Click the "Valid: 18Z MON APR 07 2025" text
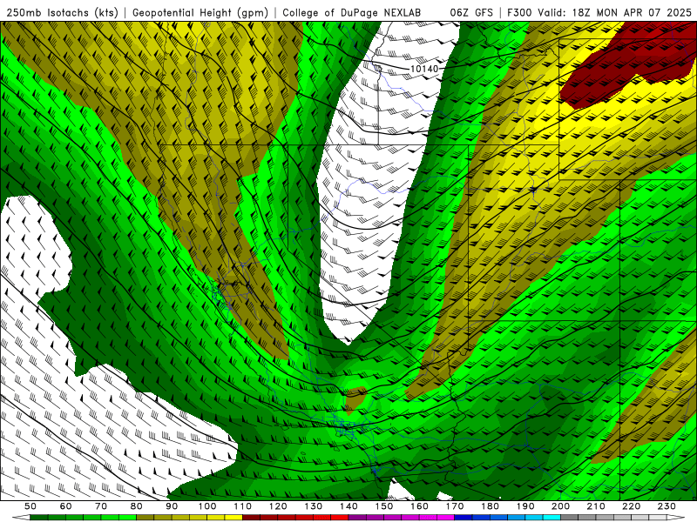The height and width of the screenshot is (522, 697). 615,12
